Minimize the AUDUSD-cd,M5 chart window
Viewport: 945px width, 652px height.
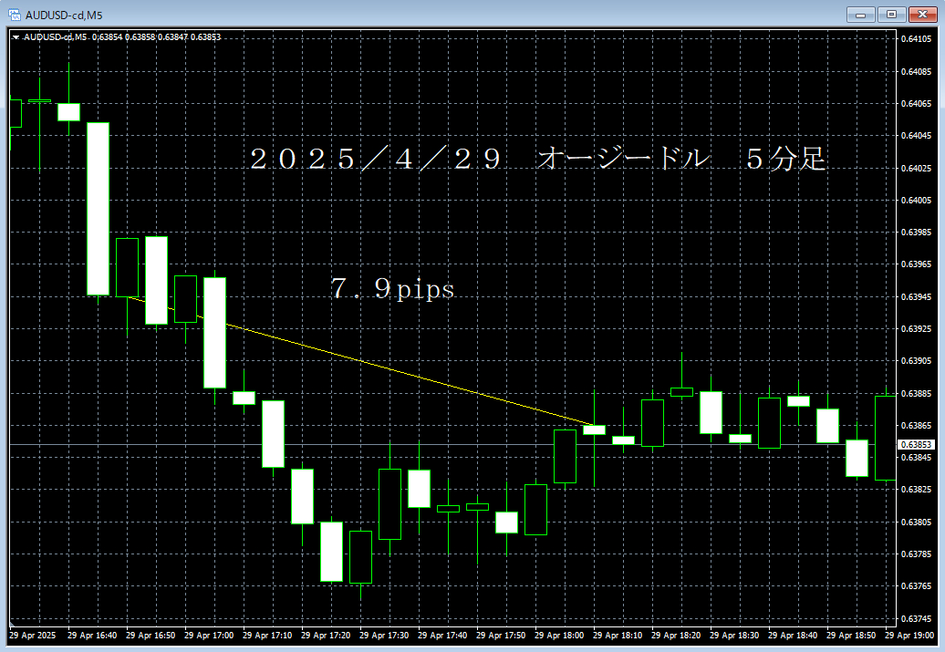(861, 15)
